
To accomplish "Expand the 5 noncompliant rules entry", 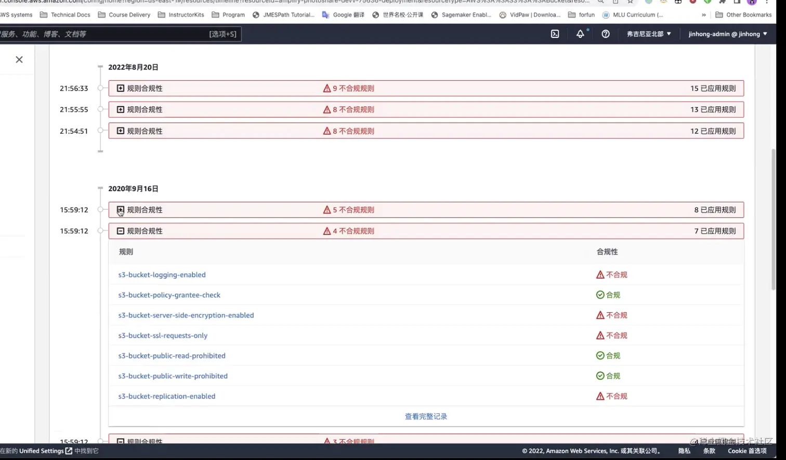I will 121,210.
